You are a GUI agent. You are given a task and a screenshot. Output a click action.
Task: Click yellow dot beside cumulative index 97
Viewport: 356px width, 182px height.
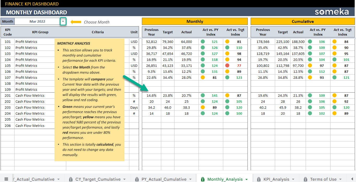[x=310, y=66]
